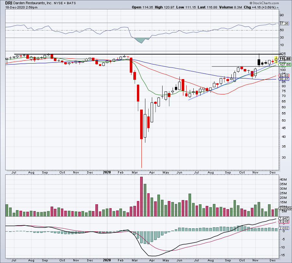Image resolution: width=292 pixels, height=263 pixels.
Task: Click the 40M label on volume axis
Action: point(283,180)
